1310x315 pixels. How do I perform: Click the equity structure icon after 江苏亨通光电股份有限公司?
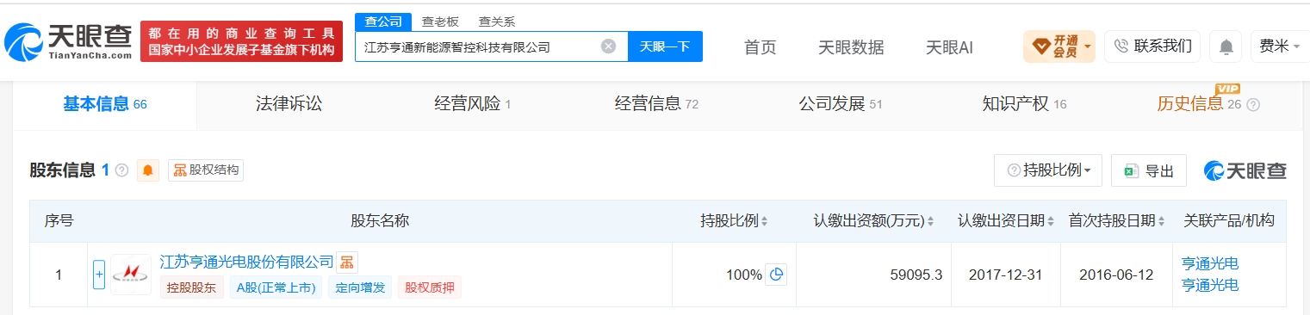click(x=346, y=262)
